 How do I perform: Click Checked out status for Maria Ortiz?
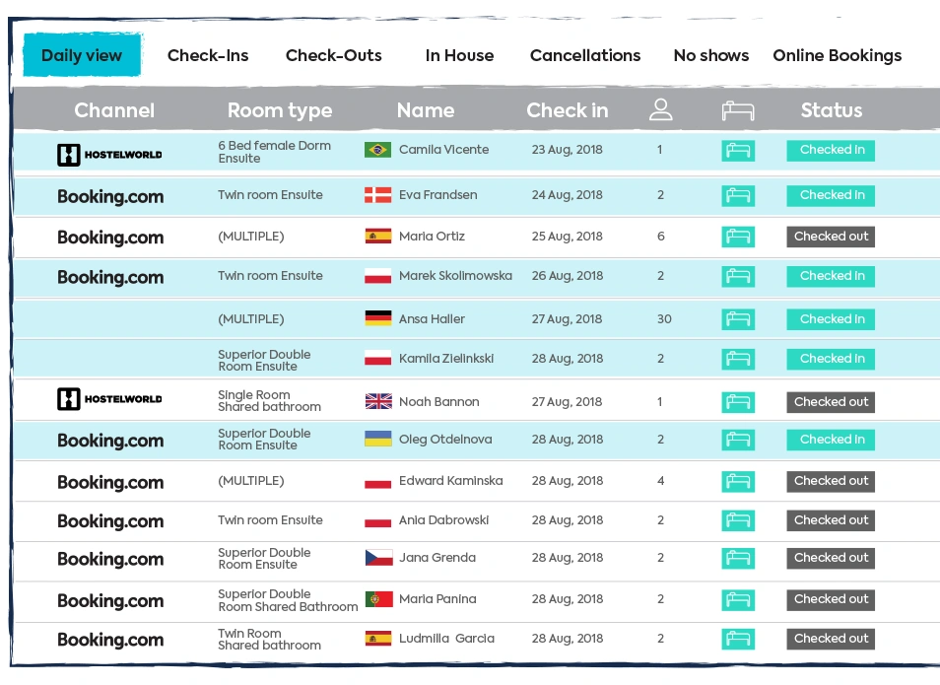click(831, 237)
